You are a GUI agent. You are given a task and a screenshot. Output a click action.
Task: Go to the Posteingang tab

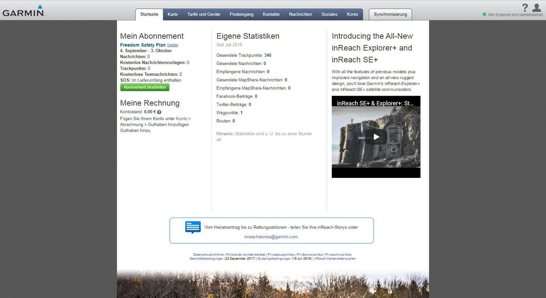click(x=242, y=14)
